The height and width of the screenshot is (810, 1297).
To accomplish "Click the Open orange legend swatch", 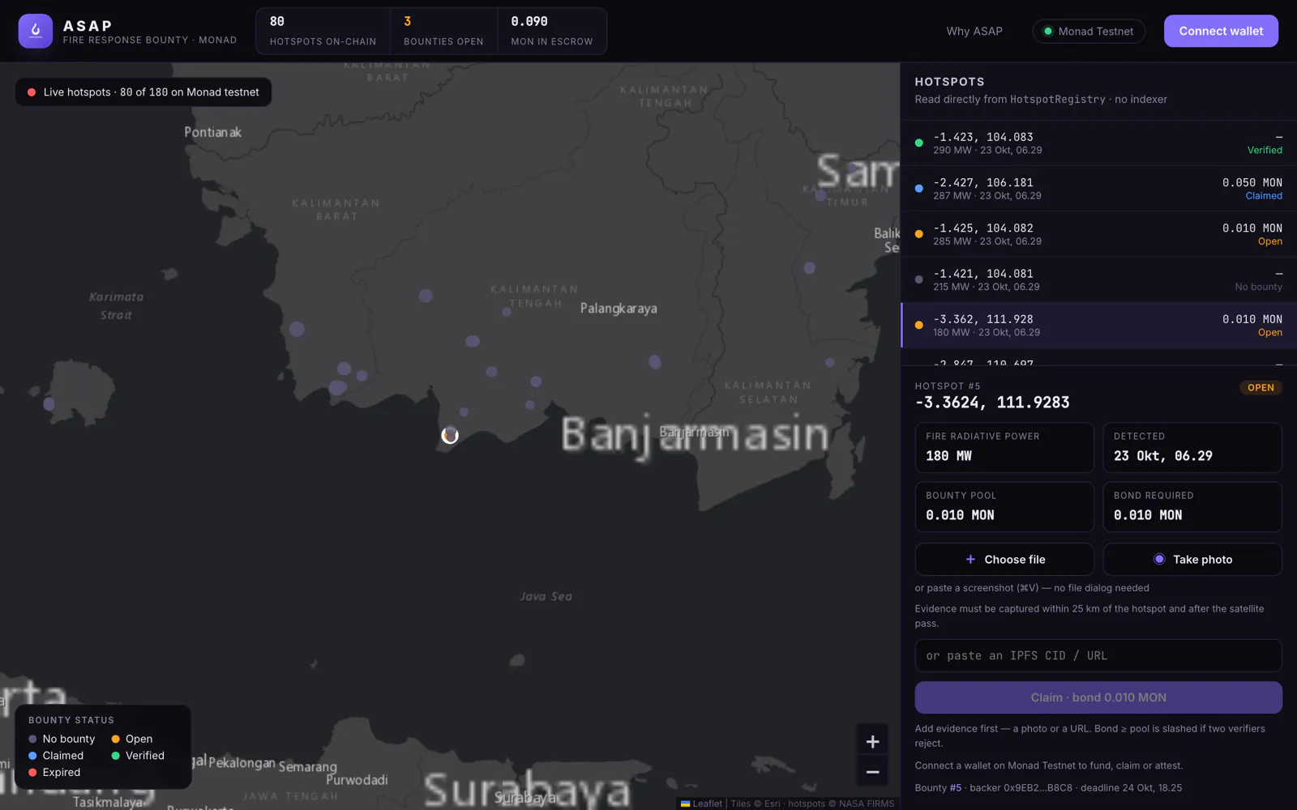I will [x=116, y=739].
